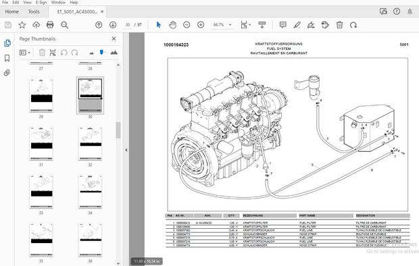The height and width of the screenshot is (266, 419).
Task: Click the thumbnail size slider handle
Action: pyautogui.click(x=101, y=53)
